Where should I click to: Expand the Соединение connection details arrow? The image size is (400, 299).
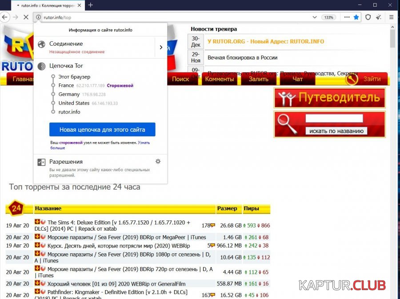click(161, 47)
